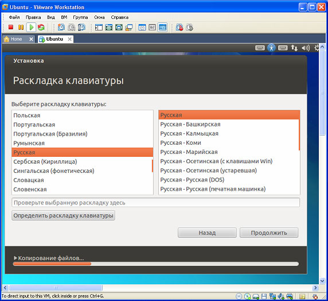Viewport: 328px width, 301px height.
Task: Open the Snapshot Manager icon
Action: [x=81, y=27]
